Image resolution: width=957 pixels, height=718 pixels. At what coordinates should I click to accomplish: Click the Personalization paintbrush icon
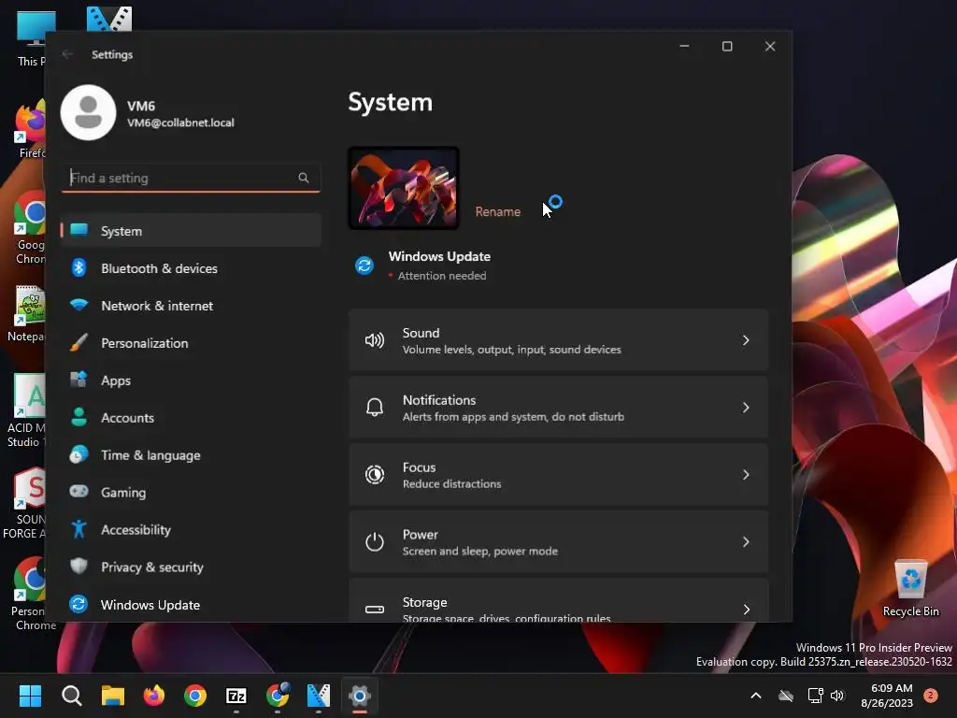pyautogui.click(x=79, y=342)
